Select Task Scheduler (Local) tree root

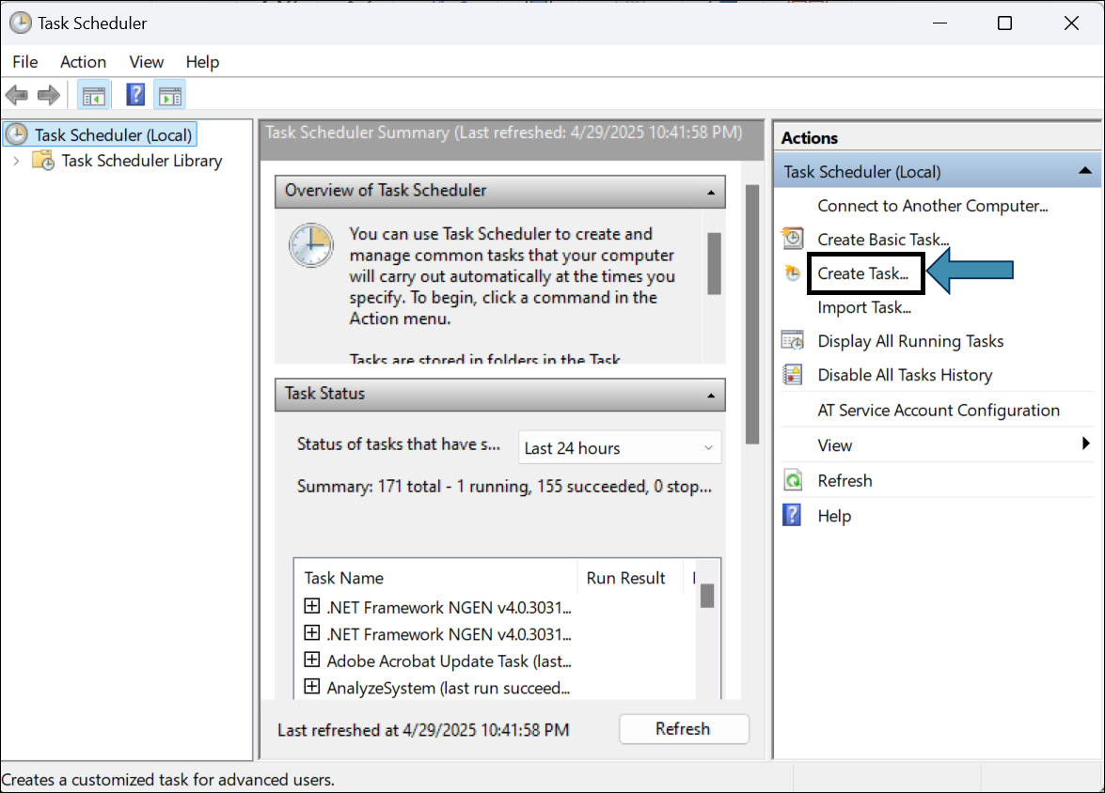[x=113, y=135]
